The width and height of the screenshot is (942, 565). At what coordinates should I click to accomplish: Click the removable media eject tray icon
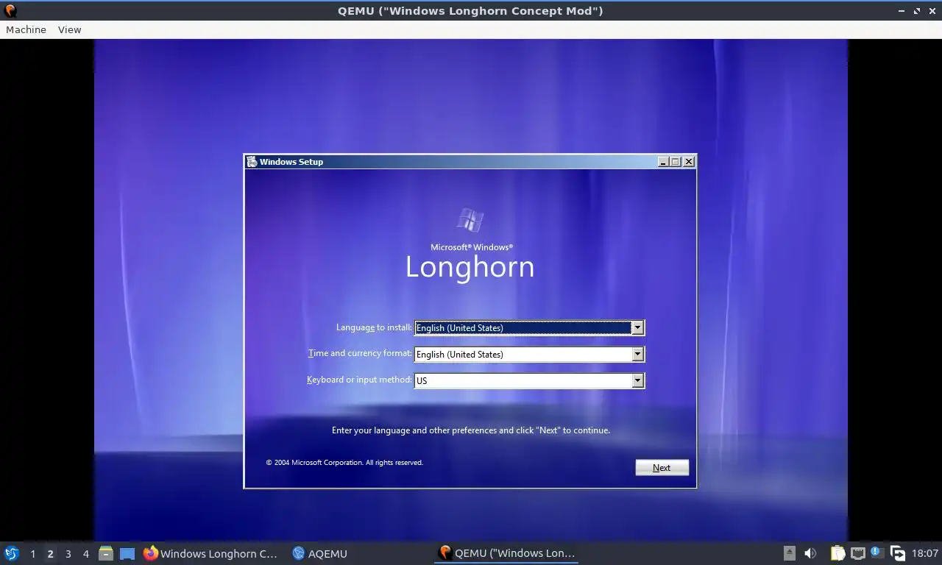click(789, 553)
